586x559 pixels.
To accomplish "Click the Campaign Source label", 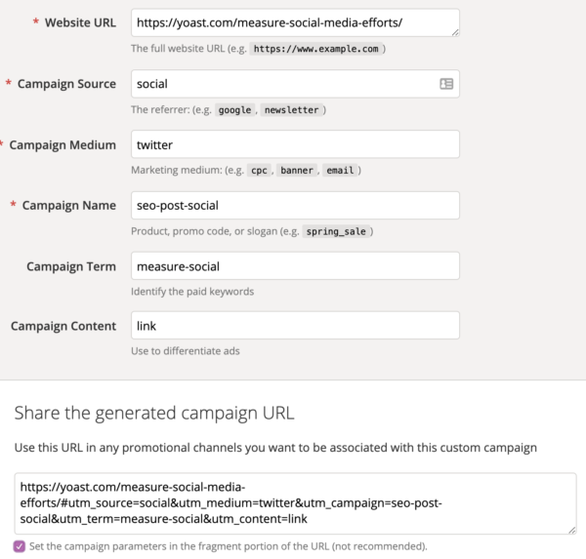I will (66, 84).
